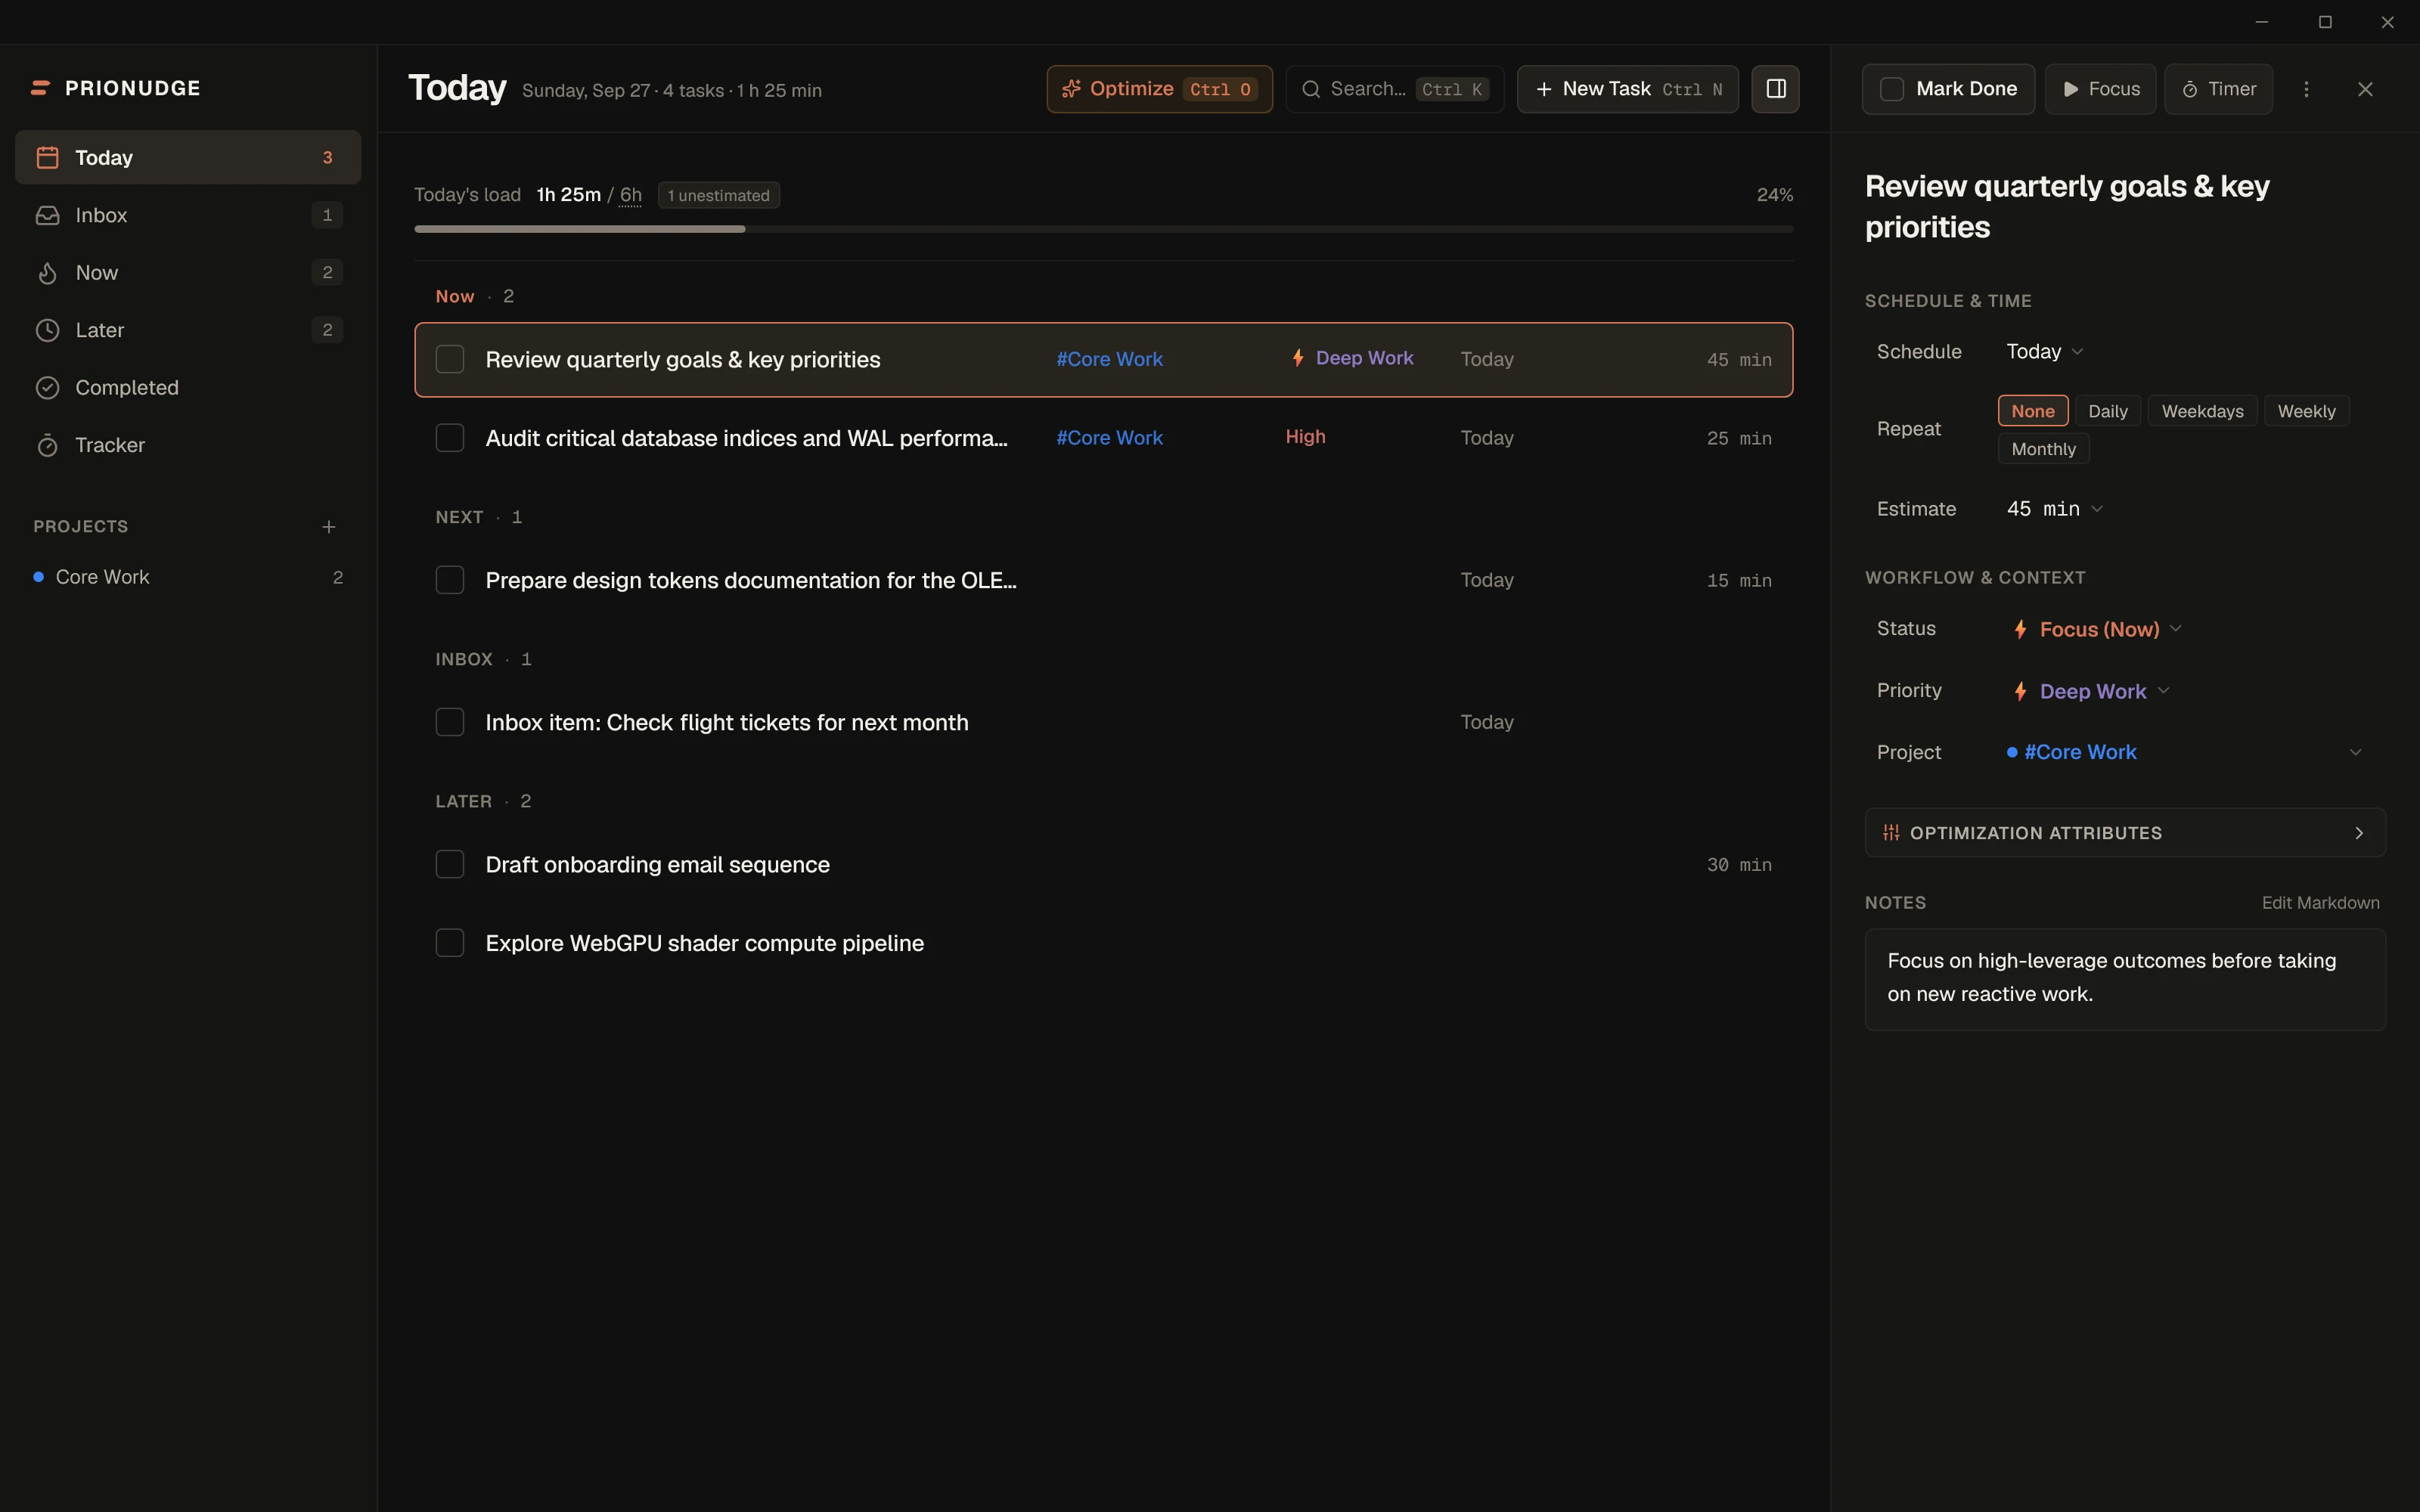Screen dimensions: 2420x1512
Task: Click the 1 unestimated badge
Action: pyautogui.click(x=718, y=195)
